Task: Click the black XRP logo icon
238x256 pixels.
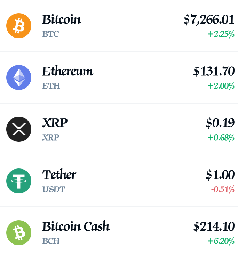Action: point(19,129)
